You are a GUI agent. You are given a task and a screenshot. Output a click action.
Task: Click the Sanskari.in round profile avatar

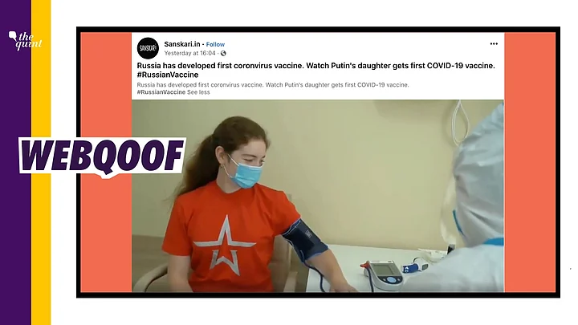(x=148, y=48)
